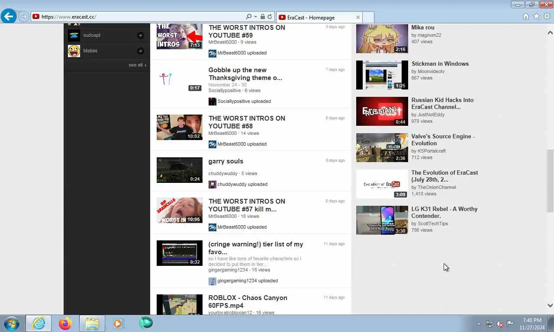The height and width of the screenshot is (332, 554).
Task: Open thumbnail of WORST INTROS #59 video
Action: pos(179,36)
